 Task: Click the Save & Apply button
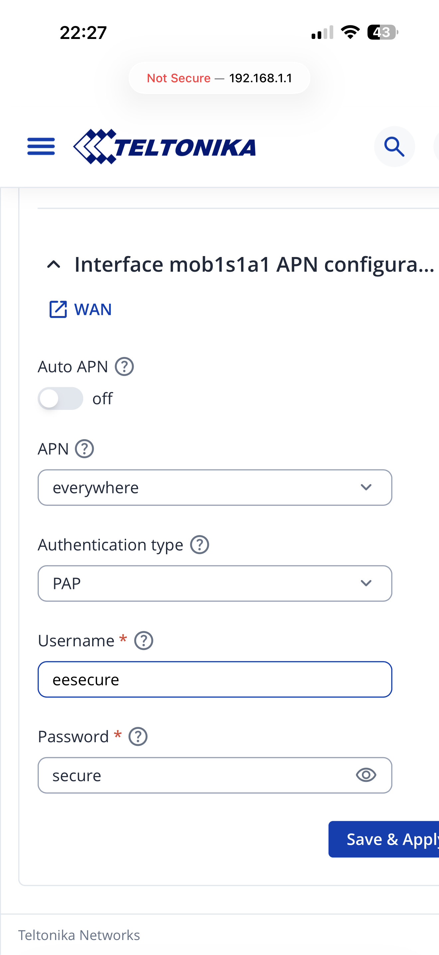[x=383, y=839]
